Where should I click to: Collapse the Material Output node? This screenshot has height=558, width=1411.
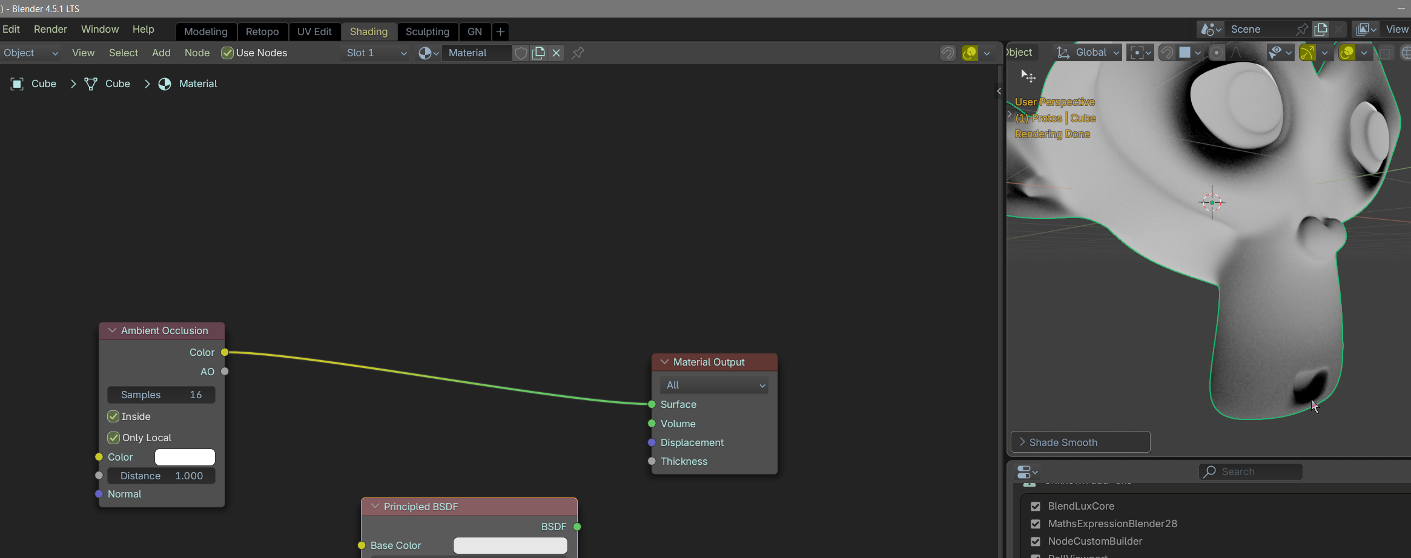pos(665,362)
